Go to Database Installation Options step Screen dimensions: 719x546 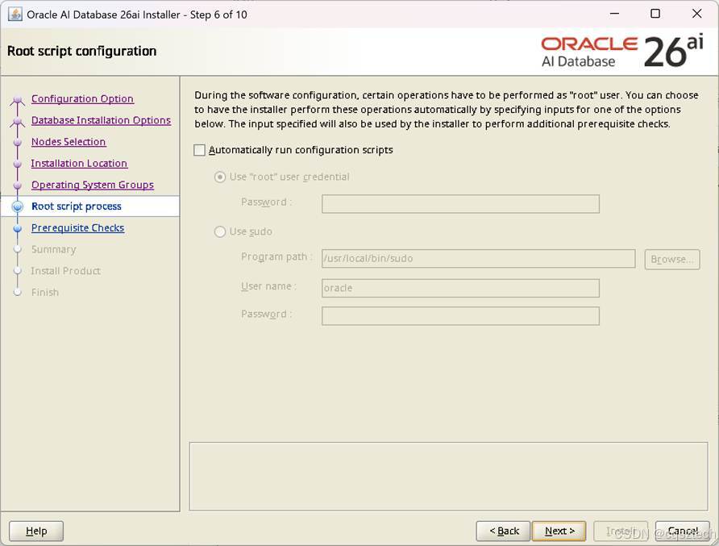[101, 120]
